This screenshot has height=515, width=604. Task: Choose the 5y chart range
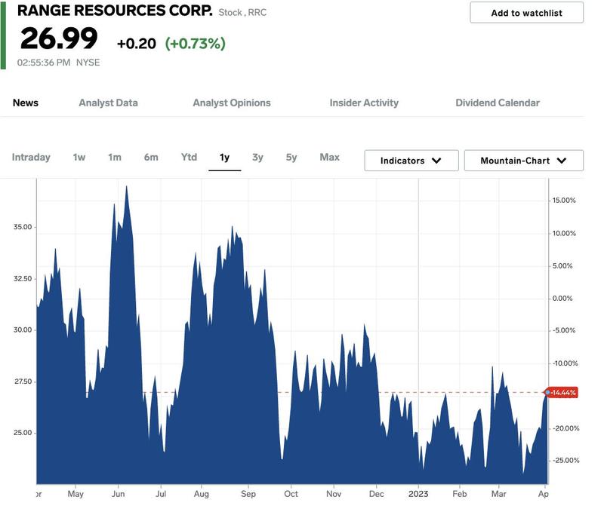tap(291, 158)
